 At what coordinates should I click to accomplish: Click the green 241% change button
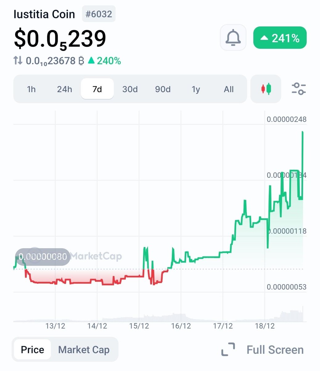[x=279, y=38]
